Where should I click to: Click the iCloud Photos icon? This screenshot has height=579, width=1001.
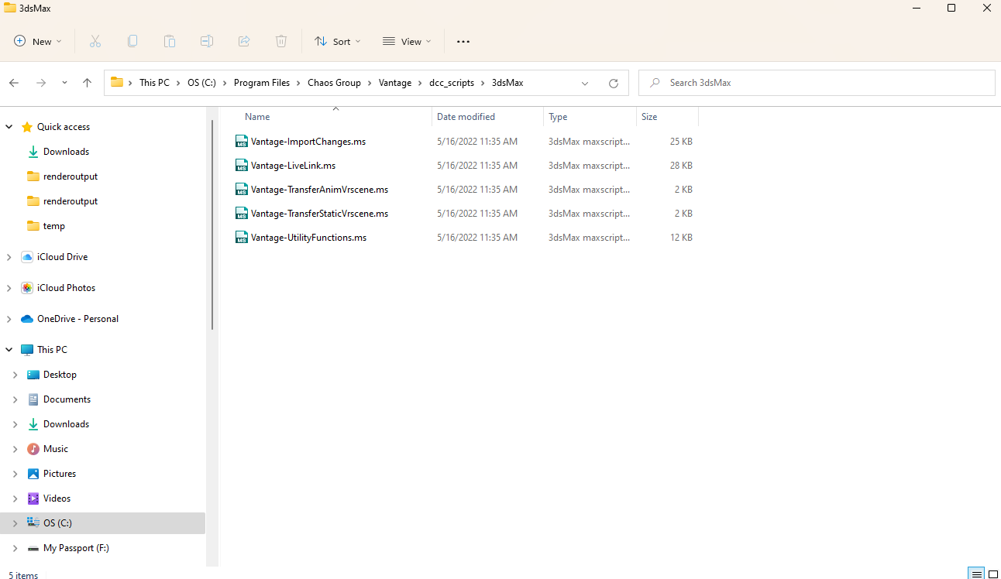click(x=27, y=288)
